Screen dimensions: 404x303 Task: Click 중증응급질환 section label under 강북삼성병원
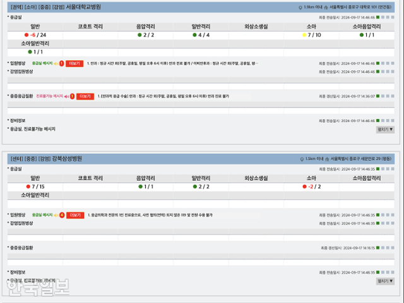point(21,248)
